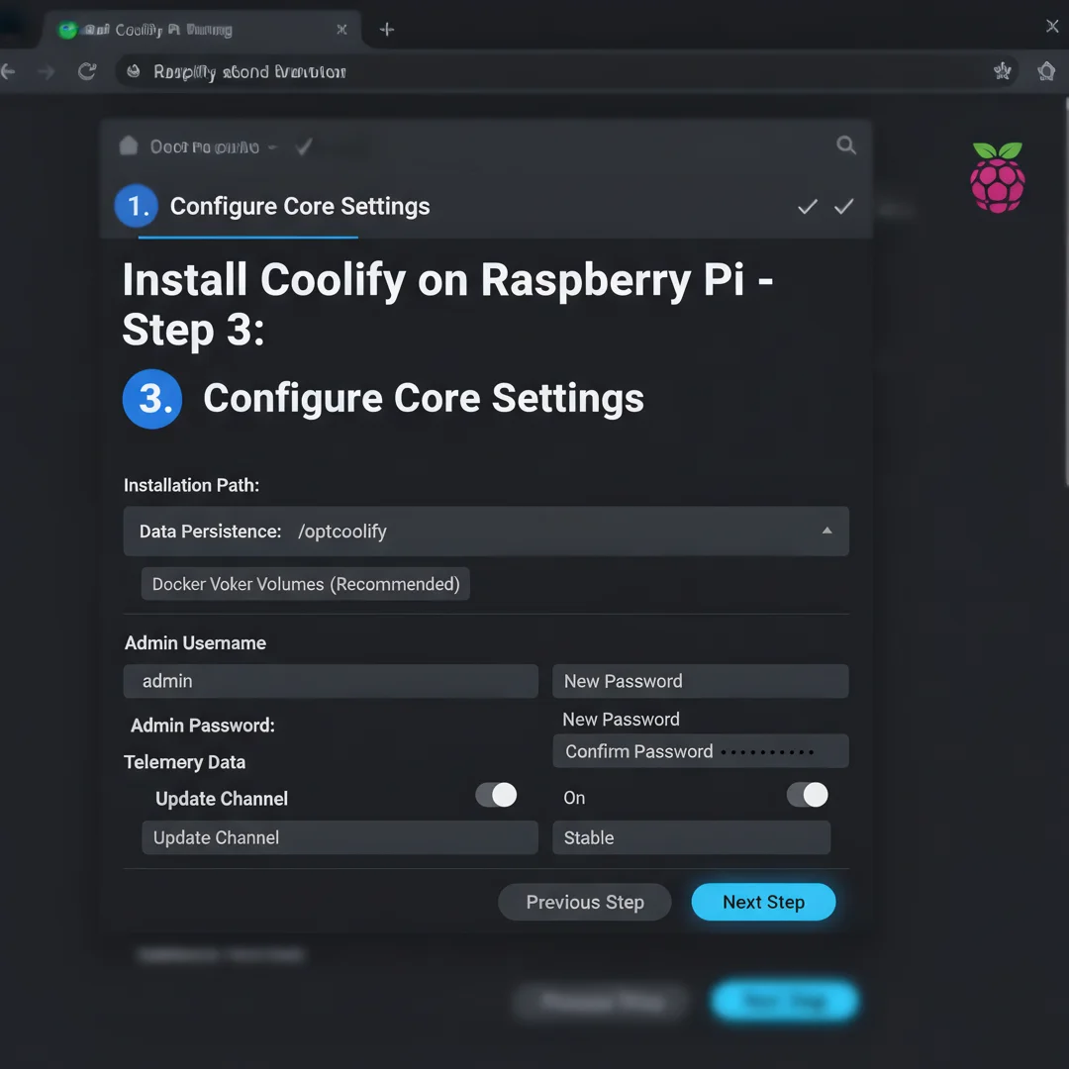Click the second checkmark in step header
Viewport: 1069px width, 1069px height.
[x=844, y=206]
